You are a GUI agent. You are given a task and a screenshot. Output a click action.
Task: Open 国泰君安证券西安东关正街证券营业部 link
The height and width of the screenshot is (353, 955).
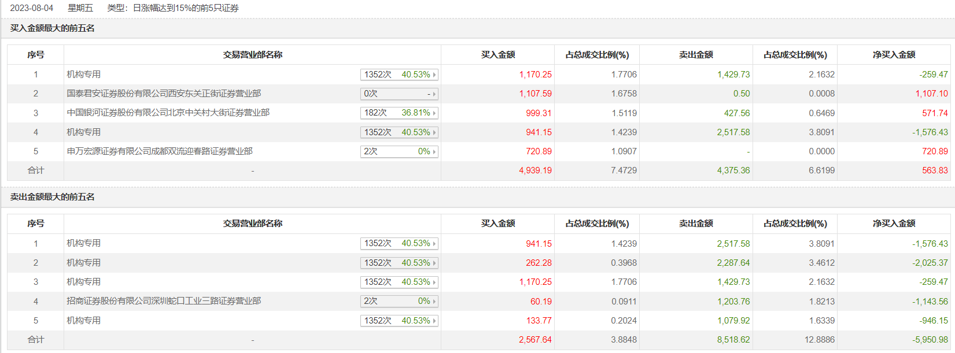coord(164,94)
